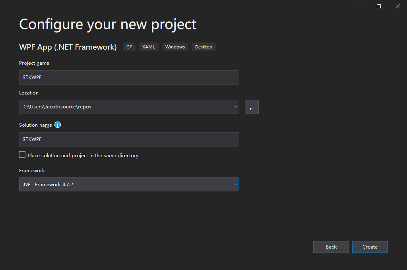Enable Place solution and project in same directory
Image resolution: width=407 pixels, height=270 pixels.
(x=22, y=154)
